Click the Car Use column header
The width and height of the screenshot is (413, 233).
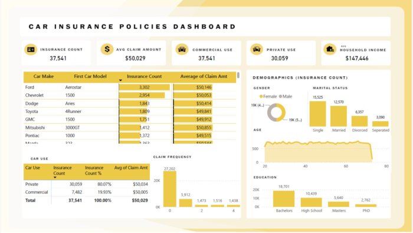tap(32, 168)
